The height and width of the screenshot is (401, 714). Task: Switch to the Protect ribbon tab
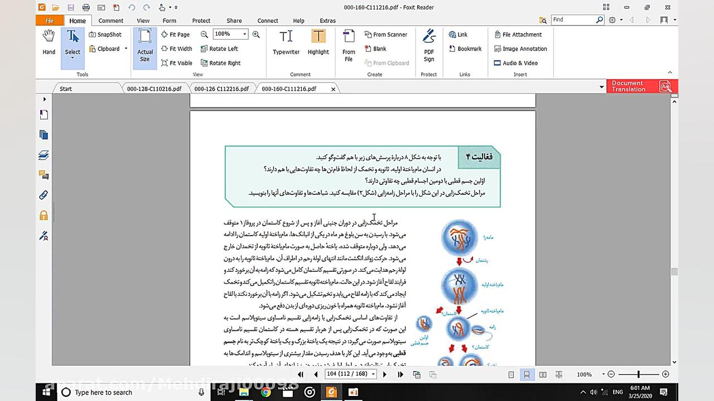(201, 21)
